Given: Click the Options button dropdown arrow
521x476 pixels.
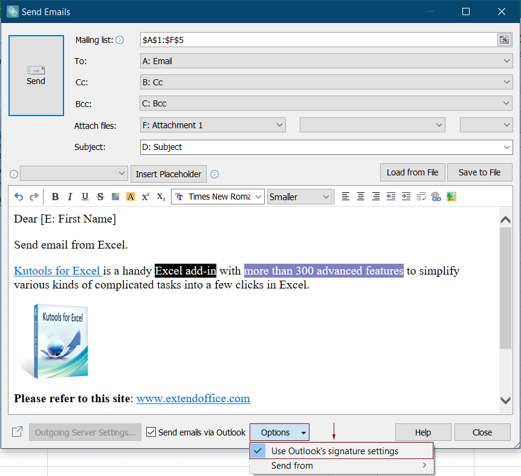Looking at the screenshot, I should 303,432.
